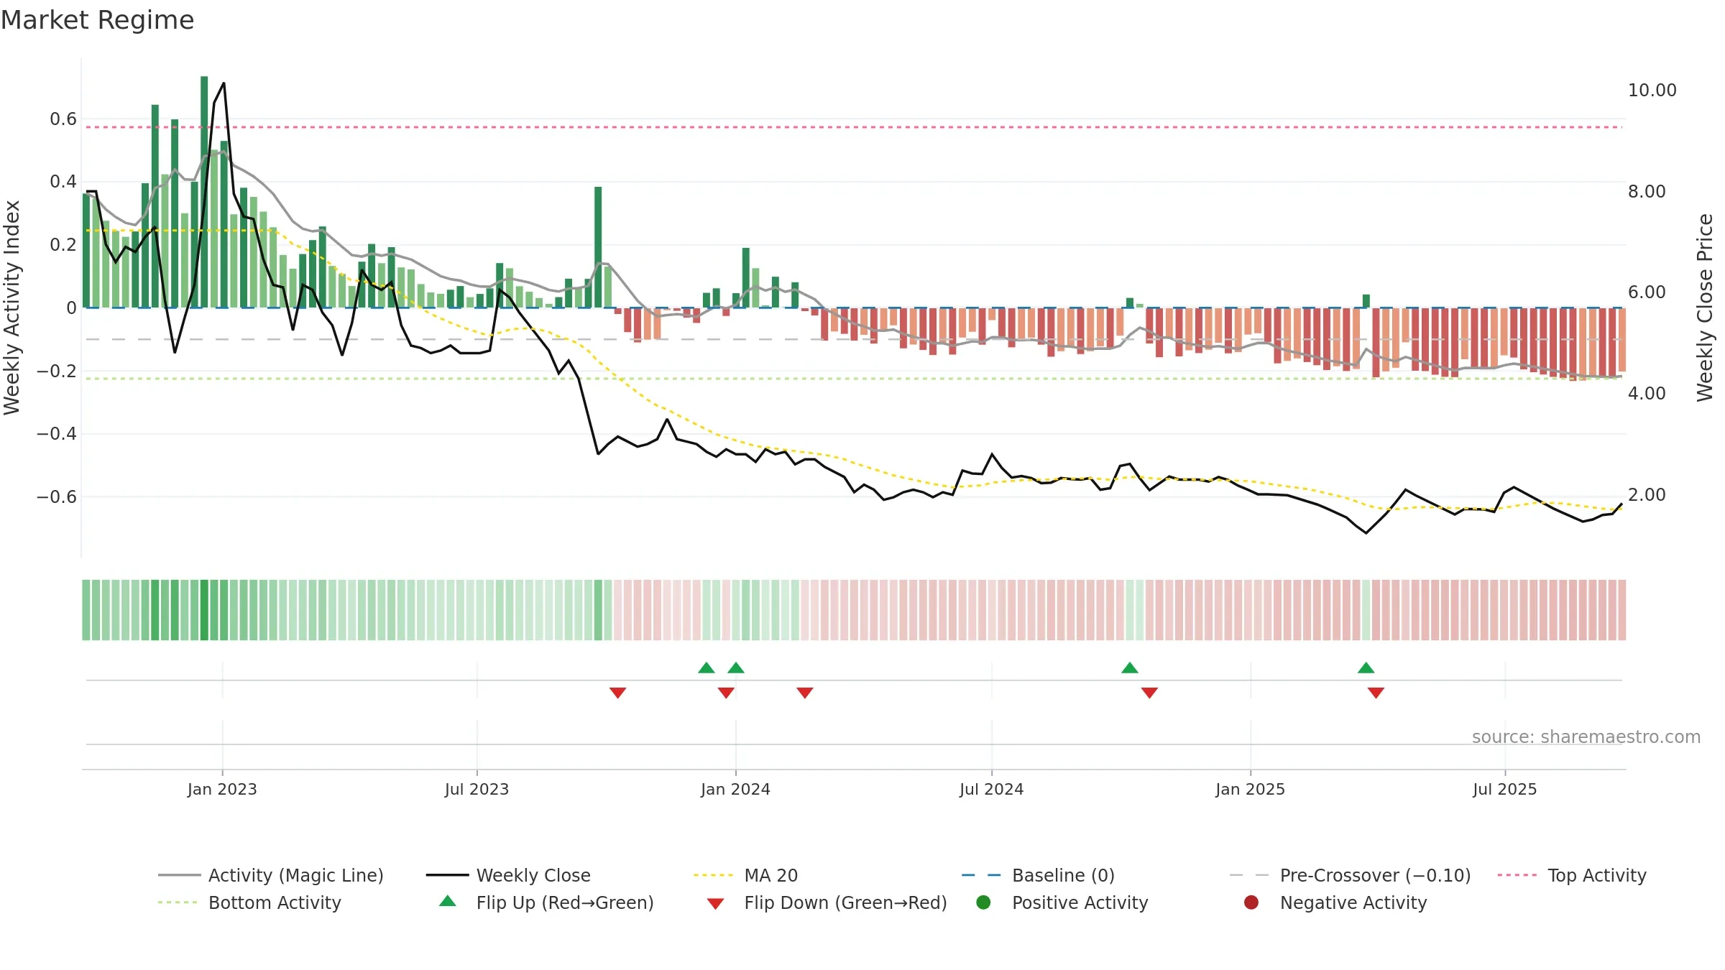This screenshot has height=970, width=1725.
Task: Click the 10.00 price axis value
Action: tap(1652, 91)
